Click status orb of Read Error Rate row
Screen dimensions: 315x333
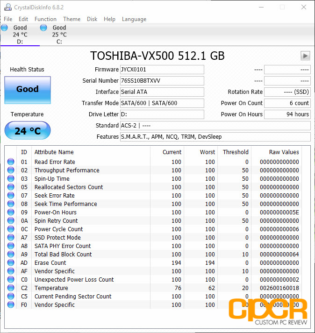pyautogui.click(x=11, y=162)
